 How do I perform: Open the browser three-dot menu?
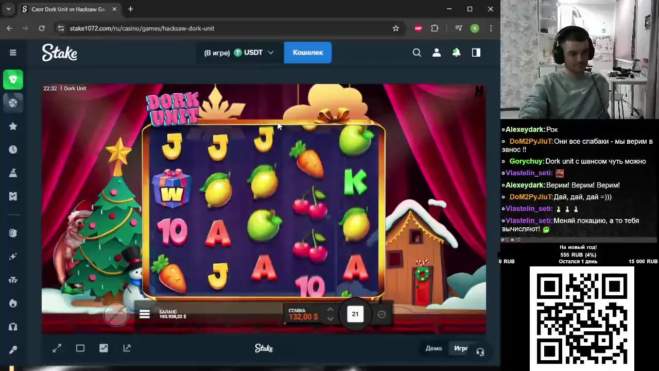point(491,28)
